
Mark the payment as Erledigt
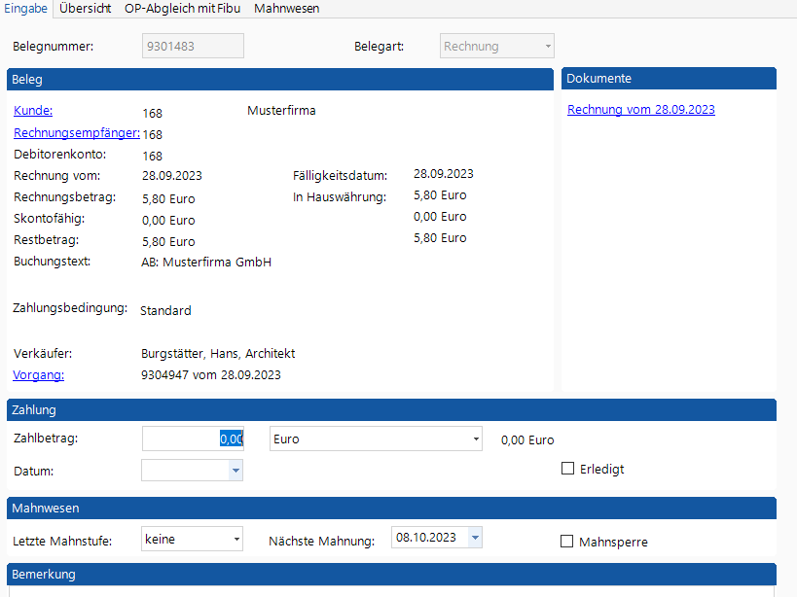click(568, 469)
